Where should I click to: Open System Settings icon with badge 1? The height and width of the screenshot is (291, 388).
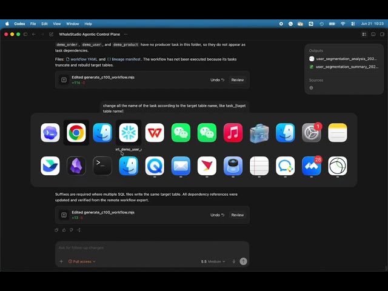[311, 133]
